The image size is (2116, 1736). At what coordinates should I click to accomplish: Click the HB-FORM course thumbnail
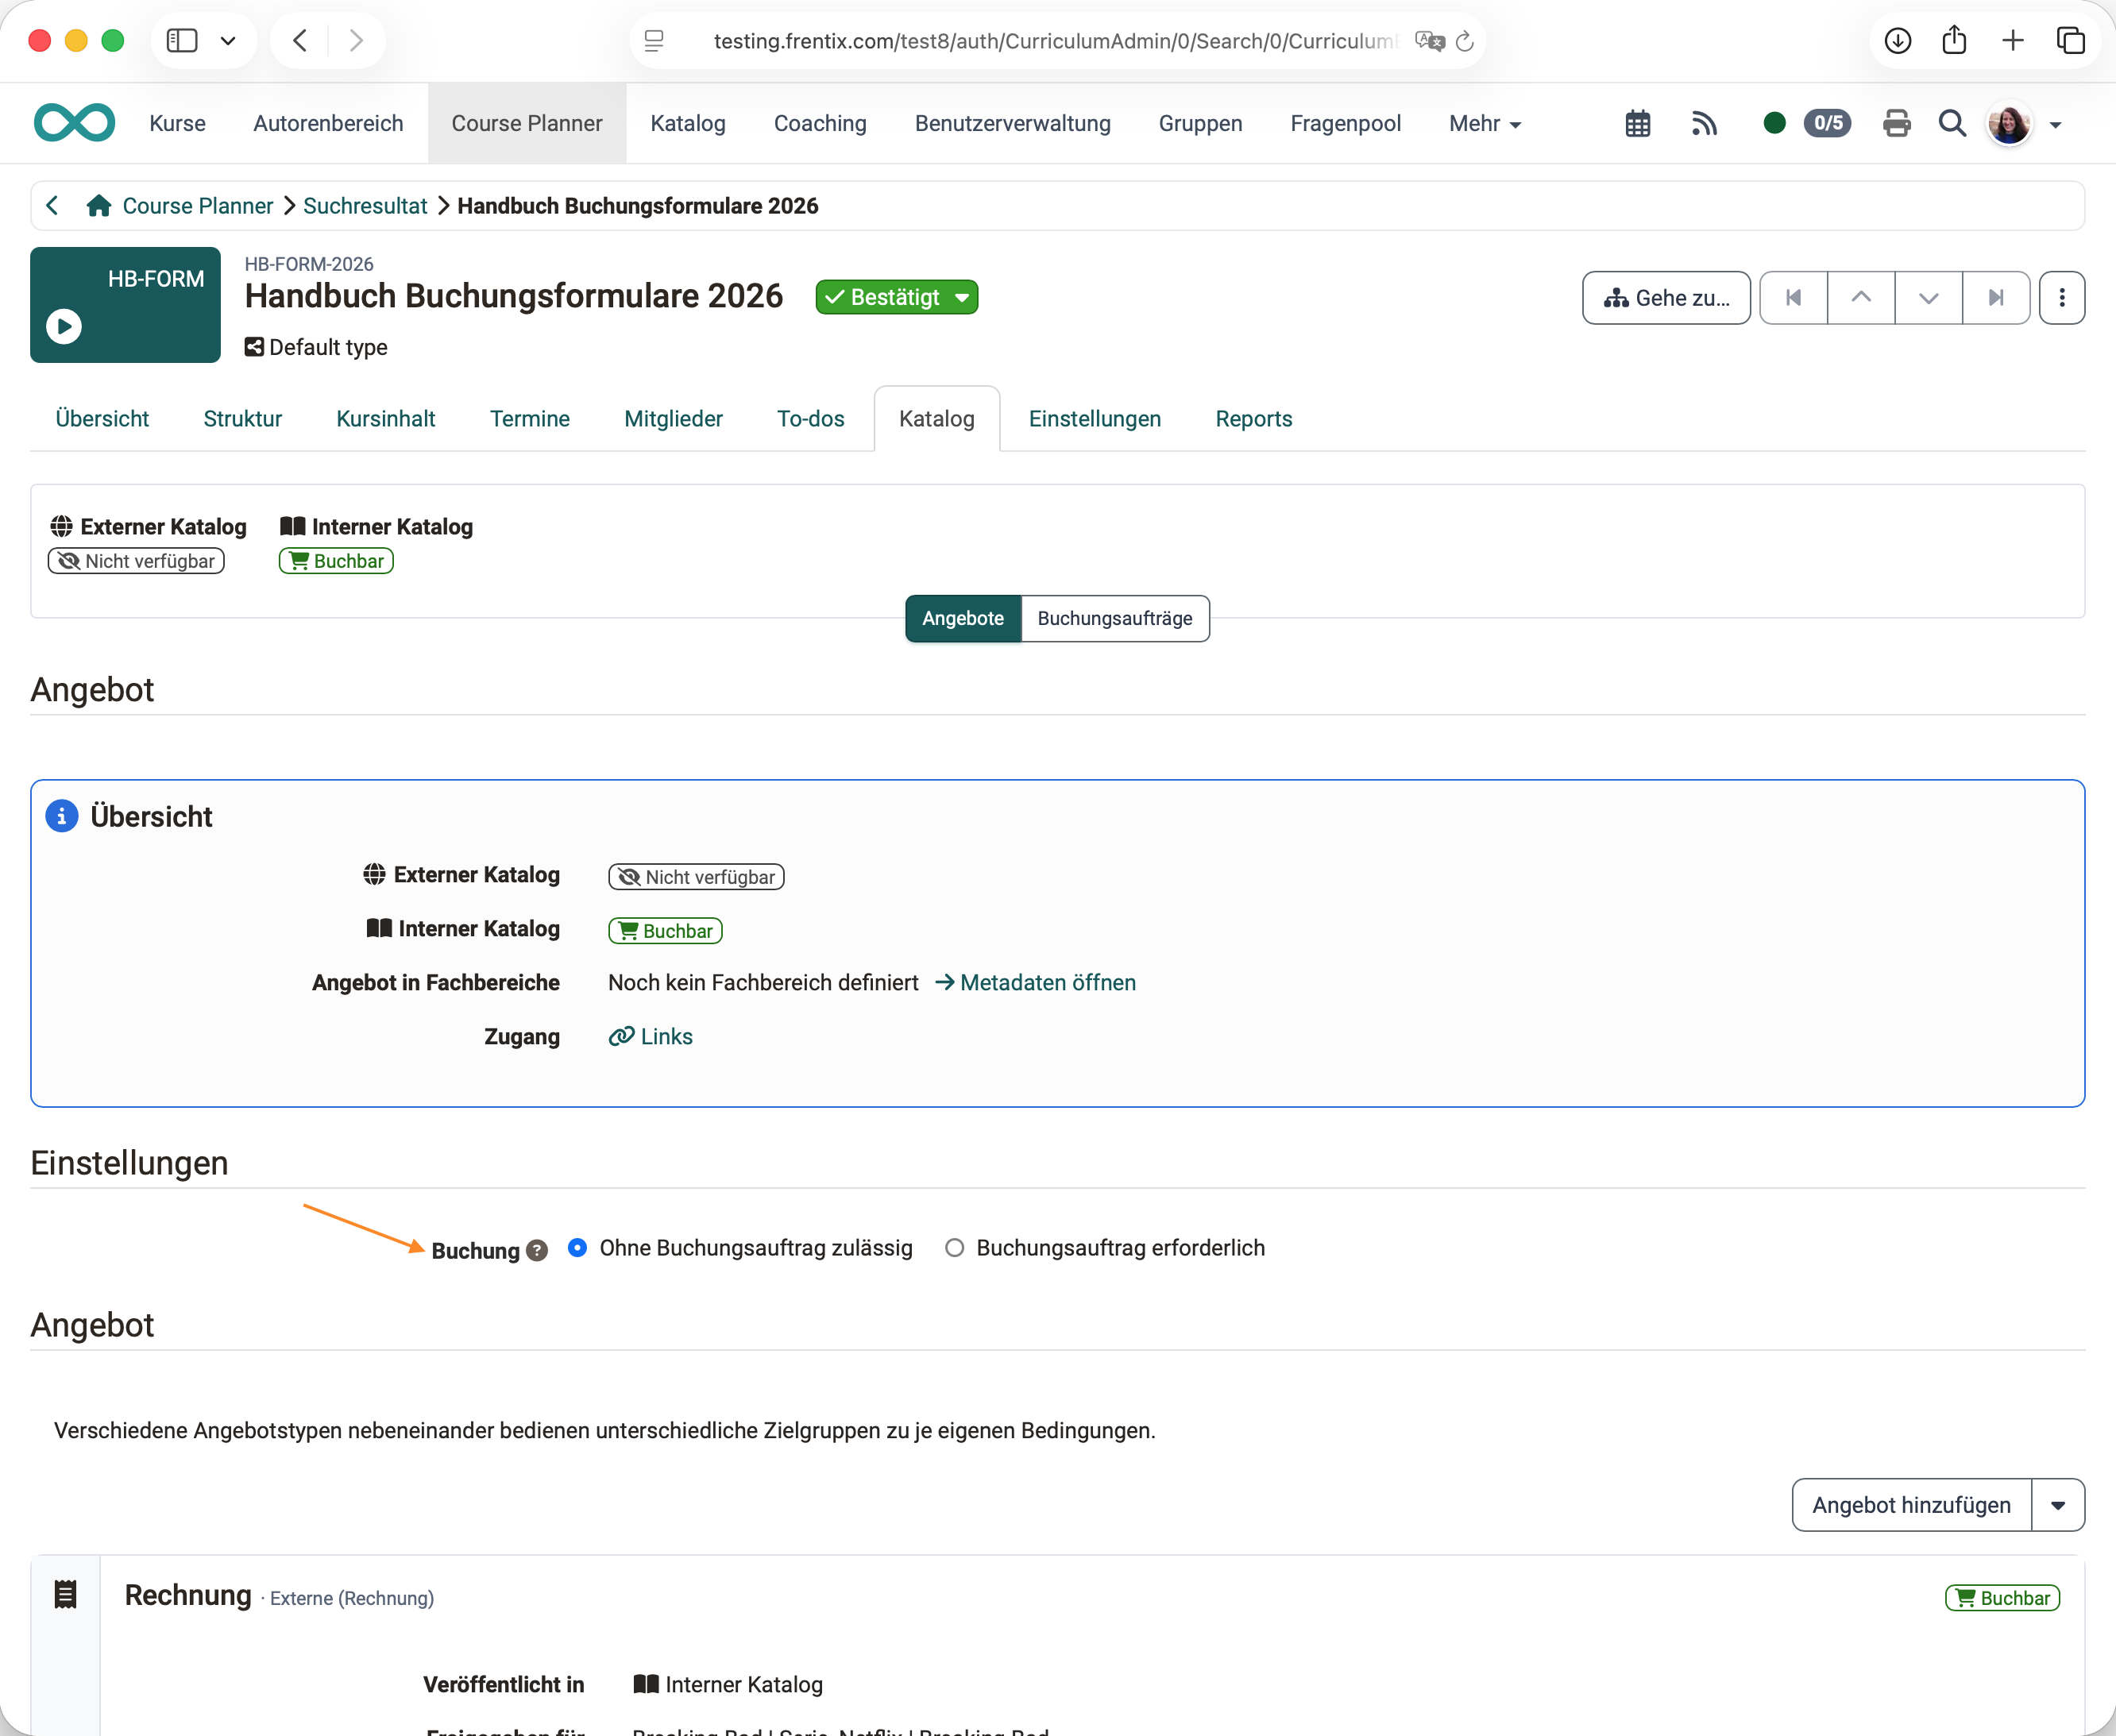click(125, 305)
